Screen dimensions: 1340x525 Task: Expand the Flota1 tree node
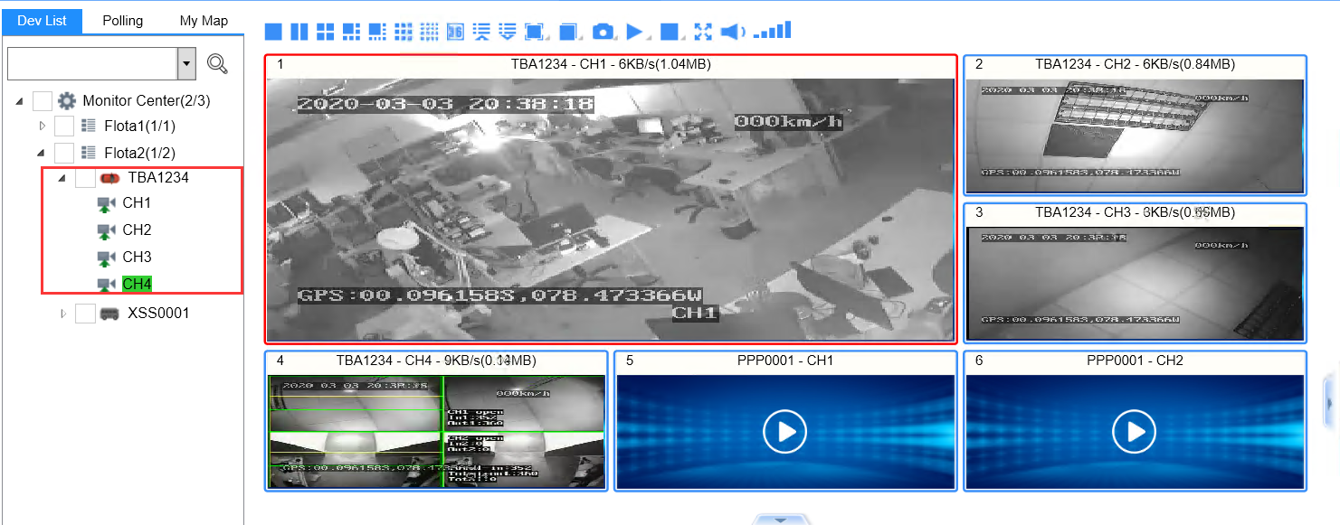[42, 125]
